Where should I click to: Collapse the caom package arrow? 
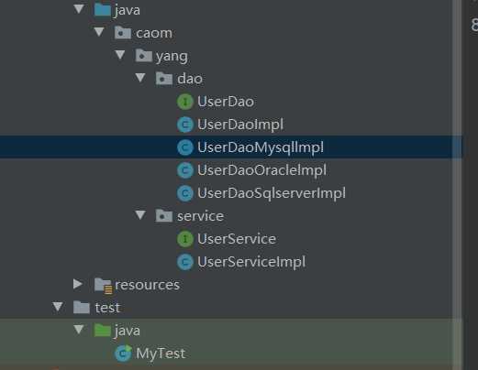99,32
